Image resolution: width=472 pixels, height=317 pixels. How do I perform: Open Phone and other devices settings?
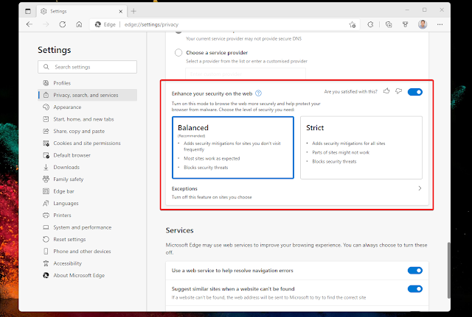(88, 252)
